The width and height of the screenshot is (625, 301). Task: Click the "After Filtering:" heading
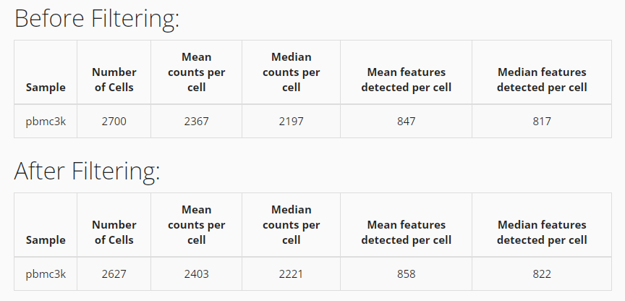tap(87, 171)
